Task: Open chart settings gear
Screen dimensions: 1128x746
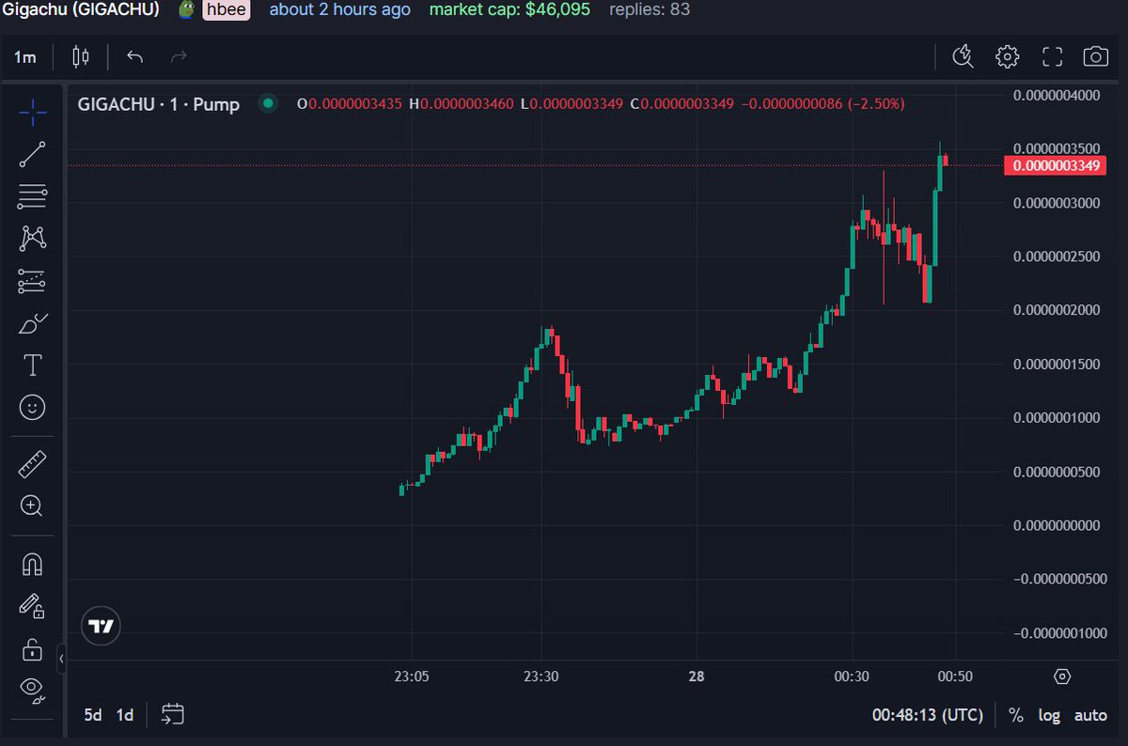Action: (1007, 57)
